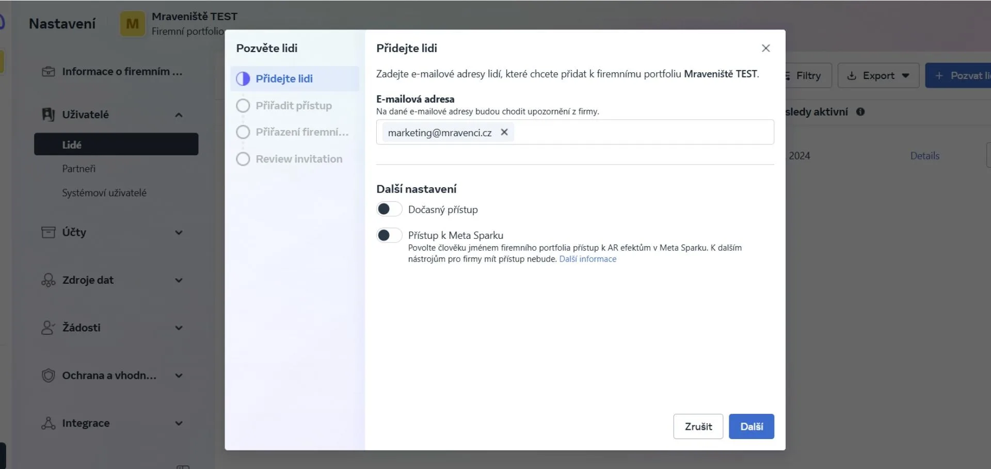Collapse the Uživatelé section chevron
This screenshot has height=469, width=991.
(179, 115)
